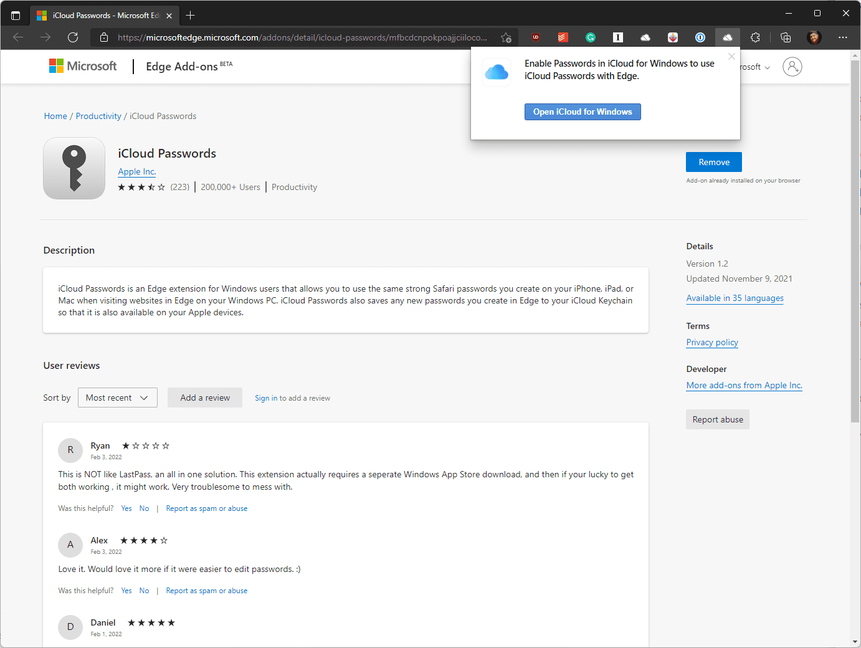Go forward to the next page

[x=45, y=37]
